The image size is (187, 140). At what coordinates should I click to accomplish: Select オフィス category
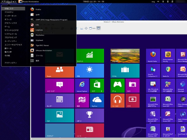[x=8, y=19]
